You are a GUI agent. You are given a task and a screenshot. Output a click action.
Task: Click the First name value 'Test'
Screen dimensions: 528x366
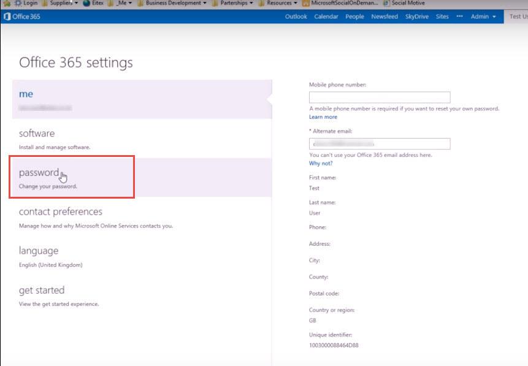point(314,188)
